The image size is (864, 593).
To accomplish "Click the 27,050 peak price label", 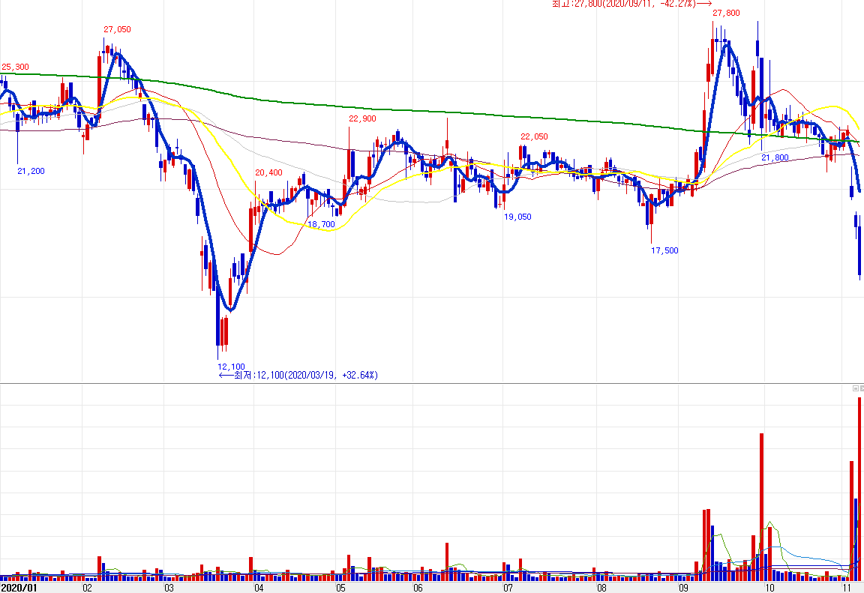I will point(117,29).
